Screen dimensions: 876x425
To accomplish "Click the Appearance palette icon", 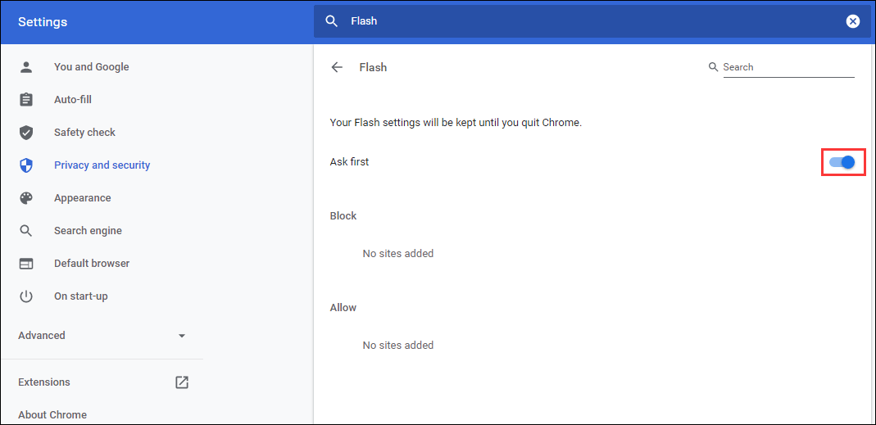I will (x=26, y=198).
